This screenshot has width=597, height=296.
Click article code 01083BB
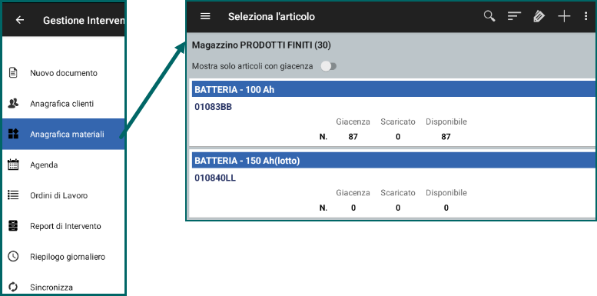(214, 107)
